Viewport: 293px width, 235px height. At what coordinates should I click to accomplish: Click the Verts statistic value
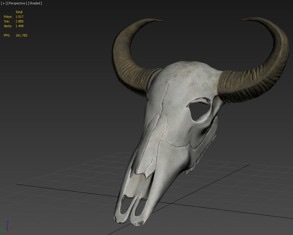[20, 26]
